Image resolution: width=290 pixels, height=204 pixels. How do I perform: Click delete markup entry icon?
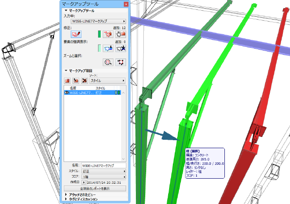[x=84, y=81]
